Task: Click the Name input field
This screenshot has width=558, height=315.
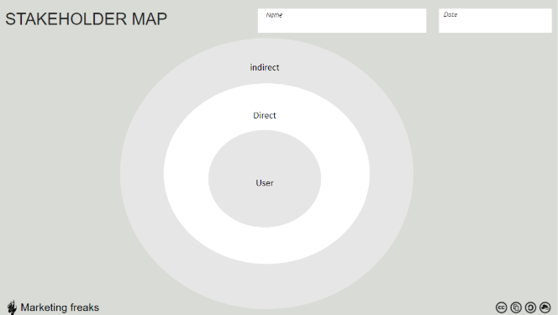Action: pos(342,21)
